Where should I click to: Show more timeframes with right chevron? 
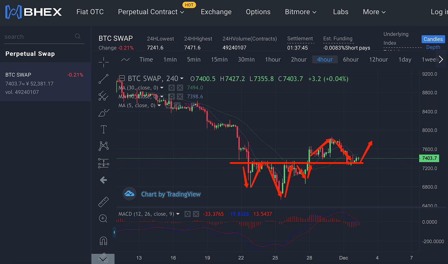441,59
